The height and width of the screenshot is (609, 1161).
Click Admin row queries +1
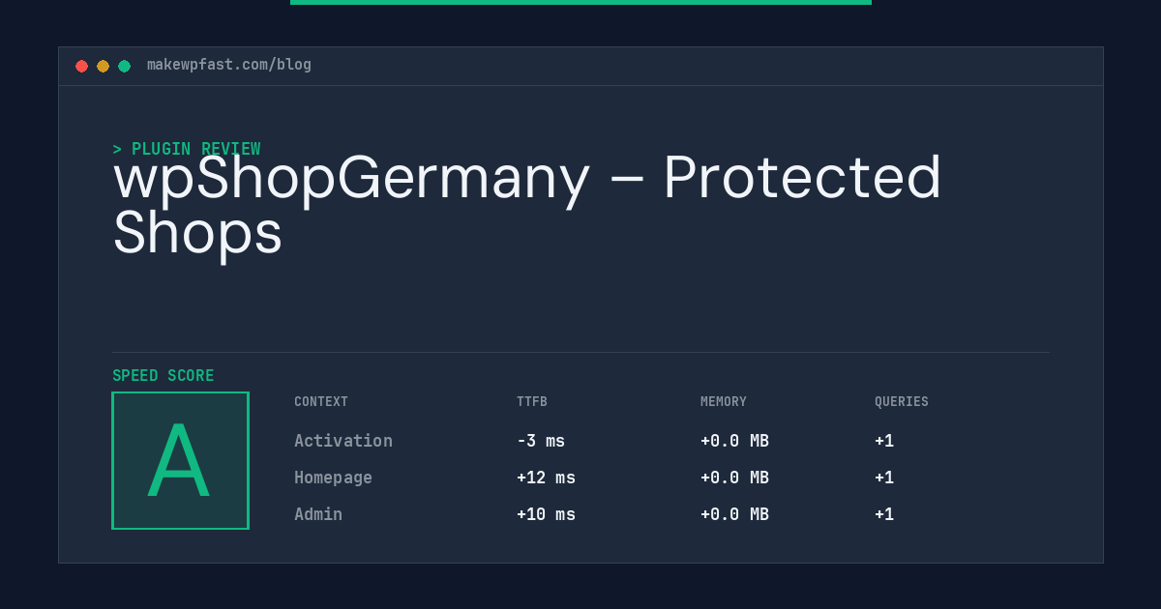(884, 514)
